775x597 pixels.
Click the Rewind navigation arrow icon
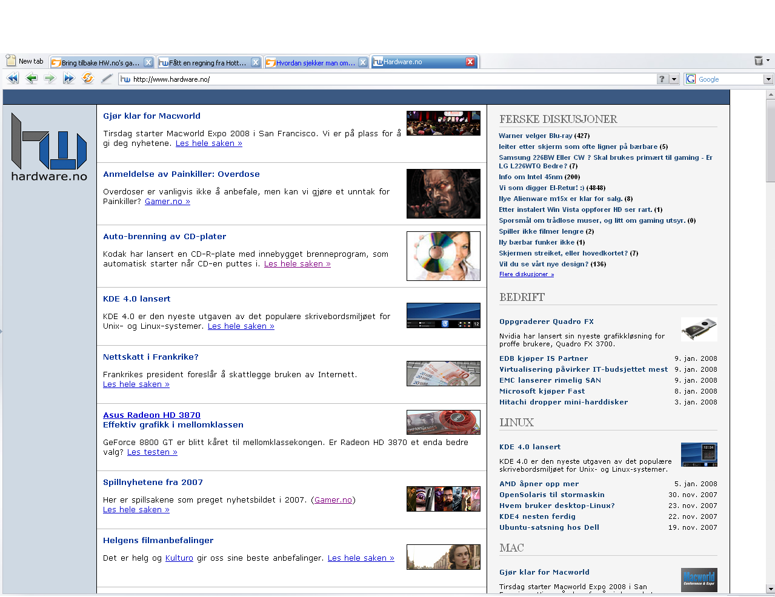12,78
